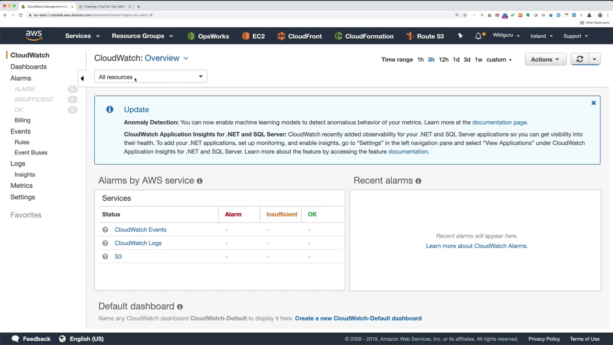
Task: Set time range to 12h
Action: pyautogui.click(x=443, y=59)
